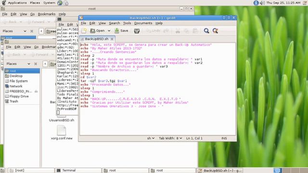Launch the mail icon in top panel

[x=66, y=3]
